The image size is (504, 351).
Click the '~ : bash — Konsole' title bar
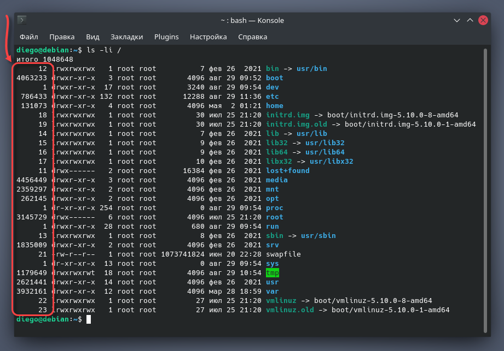click(x=252, y=20)
